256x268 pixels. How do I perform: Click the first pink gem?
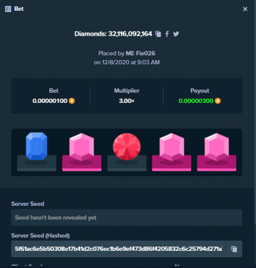click(82, 147)
